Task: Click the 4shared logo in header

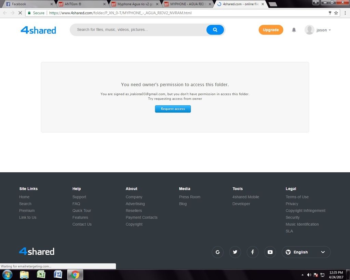Action: click(38, 30)
